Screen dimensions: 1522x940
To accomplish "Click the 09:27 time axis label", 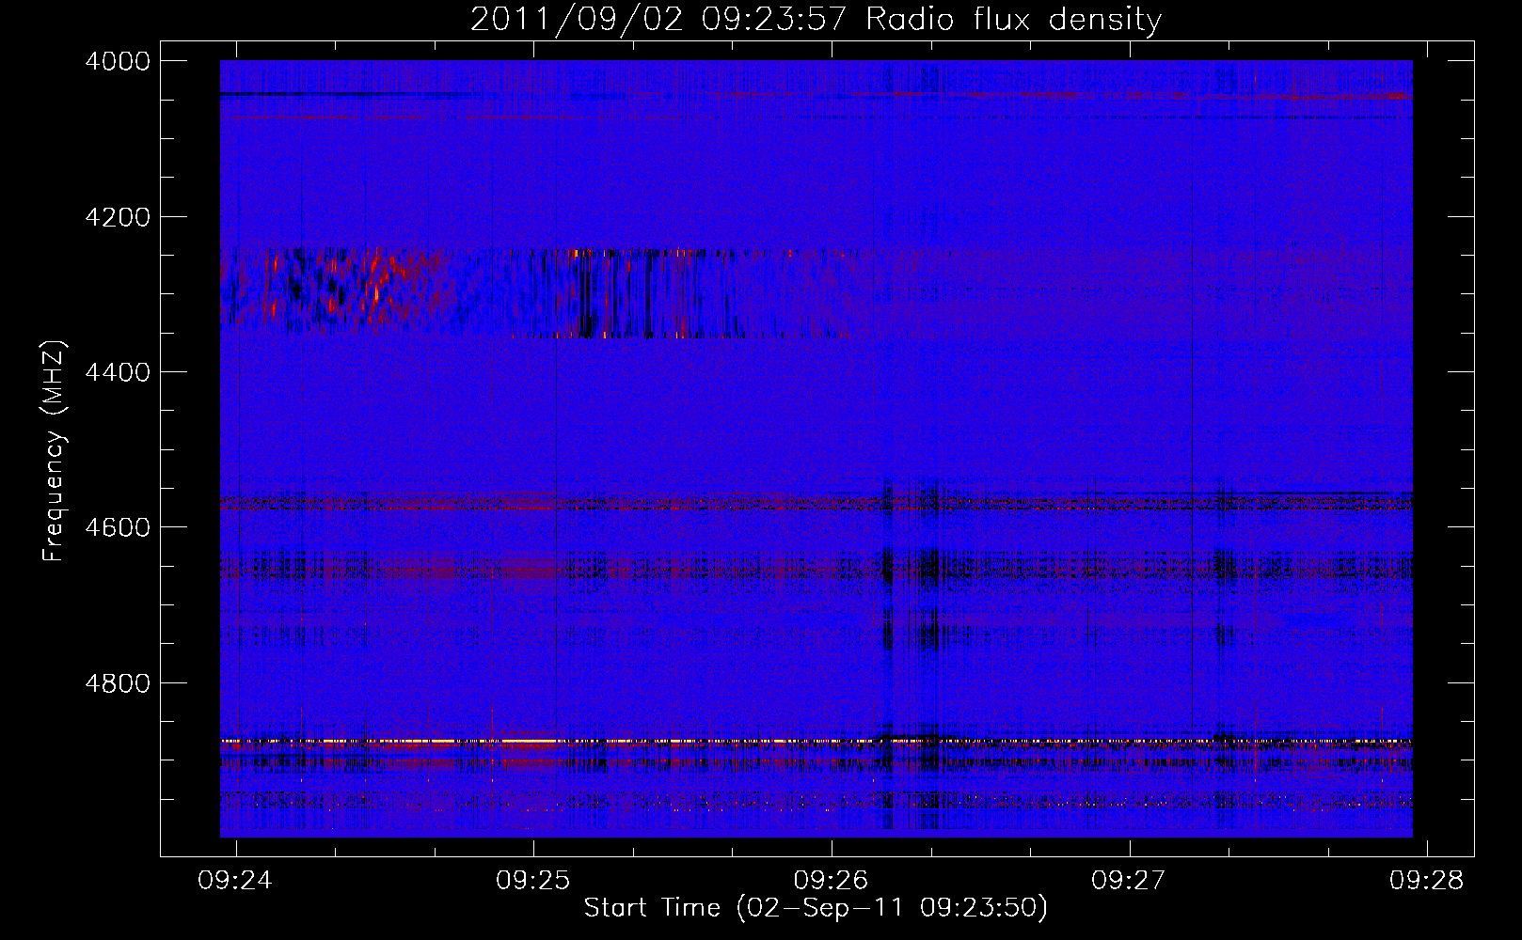I will pos(1128,881).
